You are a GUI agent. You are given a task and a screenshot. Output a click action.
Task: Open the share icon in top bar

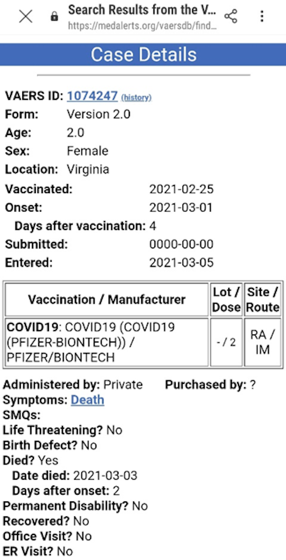point(231,16)
